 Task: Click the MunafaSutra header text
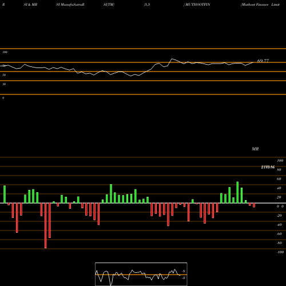click(71, 5)
